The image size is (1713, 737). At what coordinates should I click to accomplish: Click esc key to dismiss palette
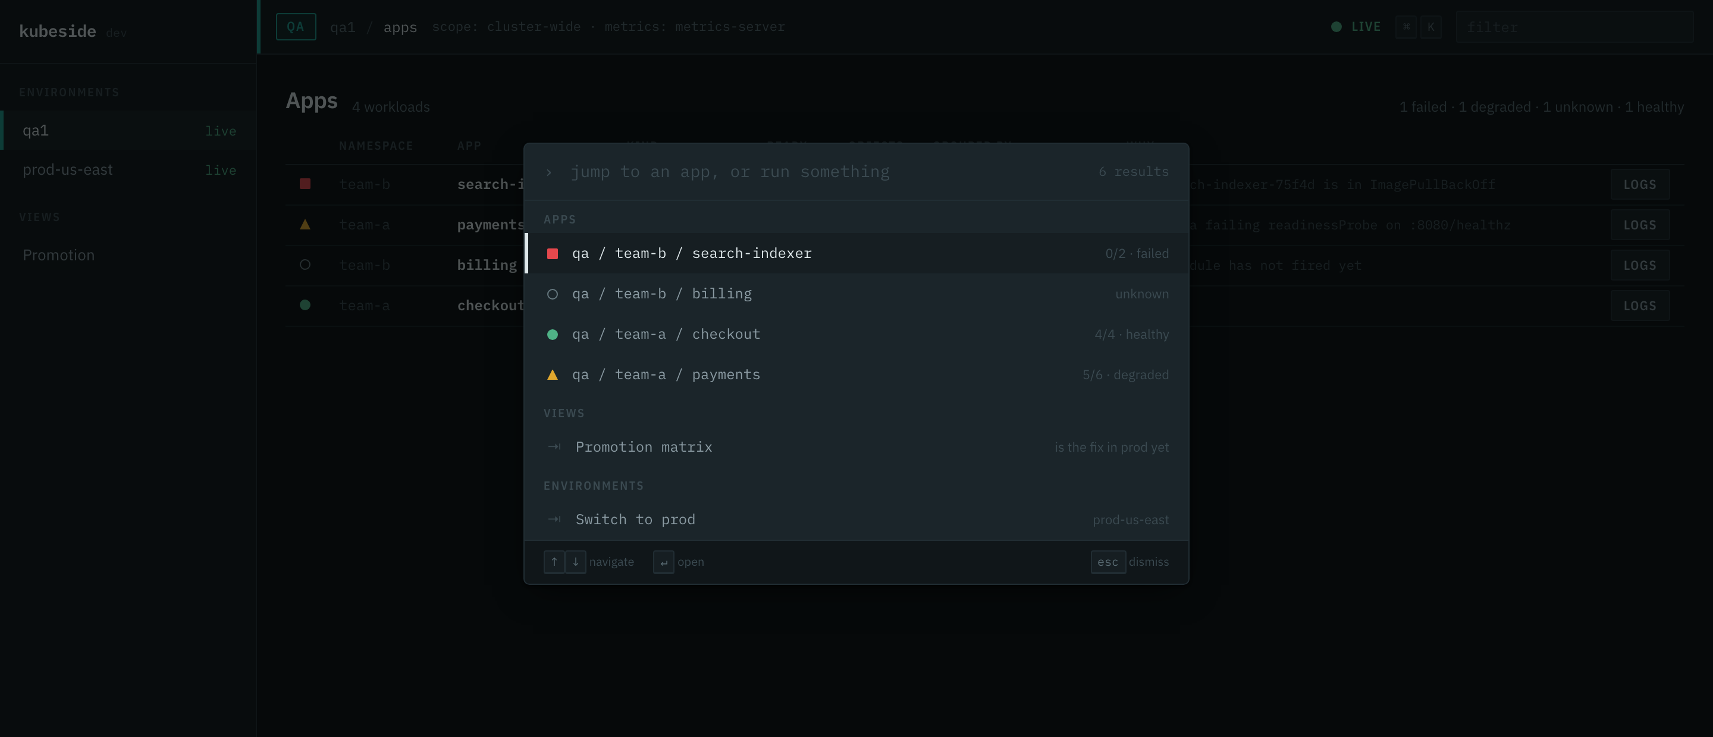[1108, 562]
